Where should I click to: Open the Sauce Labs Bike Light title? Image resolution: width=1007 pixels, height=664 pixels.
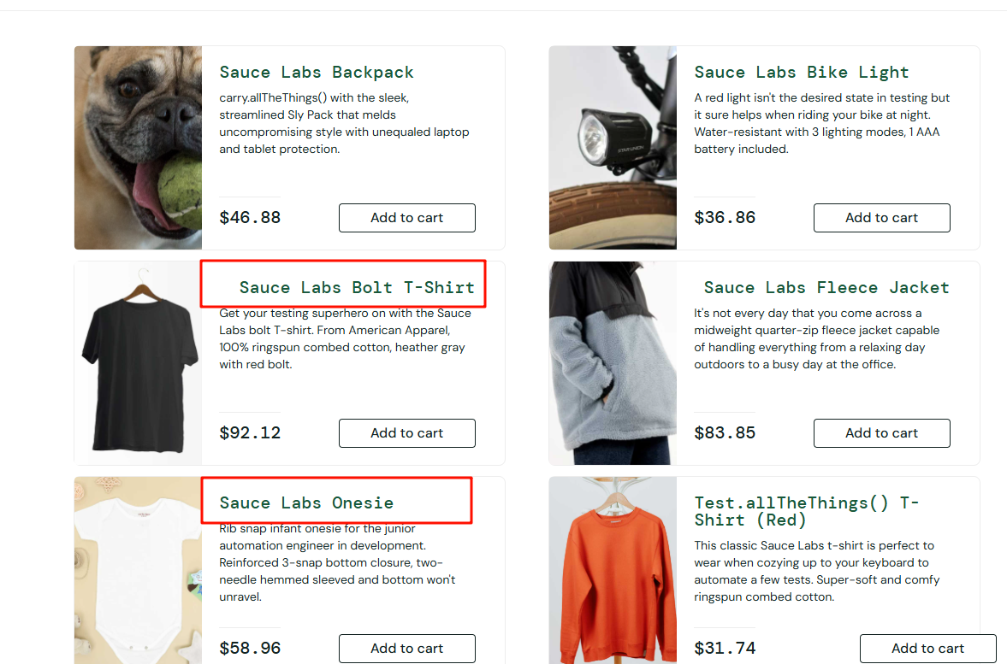tap(801, 73)
